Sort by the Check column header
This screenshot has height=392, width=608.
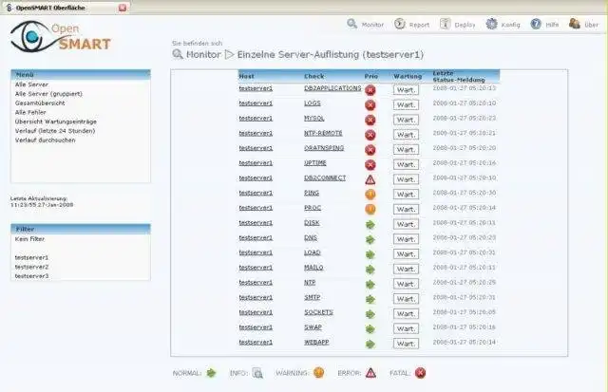pyautogui.click(x=314, y=76)
